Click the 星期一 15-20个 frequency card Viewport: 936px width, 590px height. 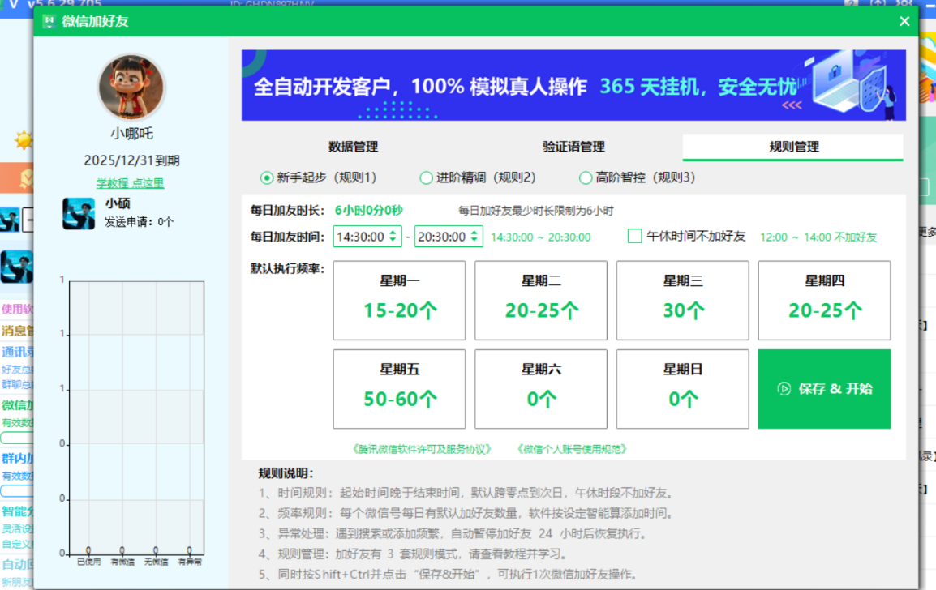pyautogui.click(x=399, y=301)
